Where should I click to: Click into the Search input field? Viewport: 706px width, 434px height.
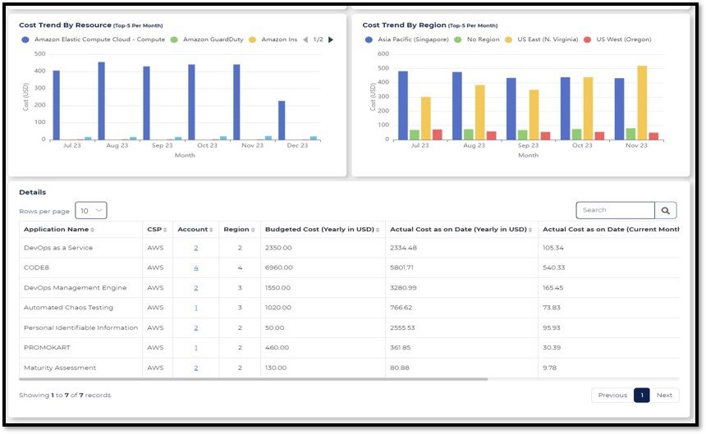coord(616,211)
